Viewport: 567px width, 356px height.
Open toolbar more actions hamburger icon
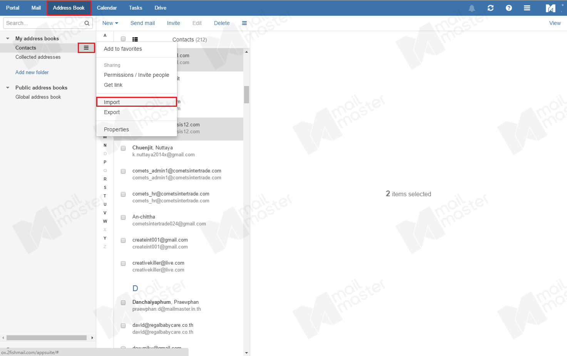coord(244,23)
